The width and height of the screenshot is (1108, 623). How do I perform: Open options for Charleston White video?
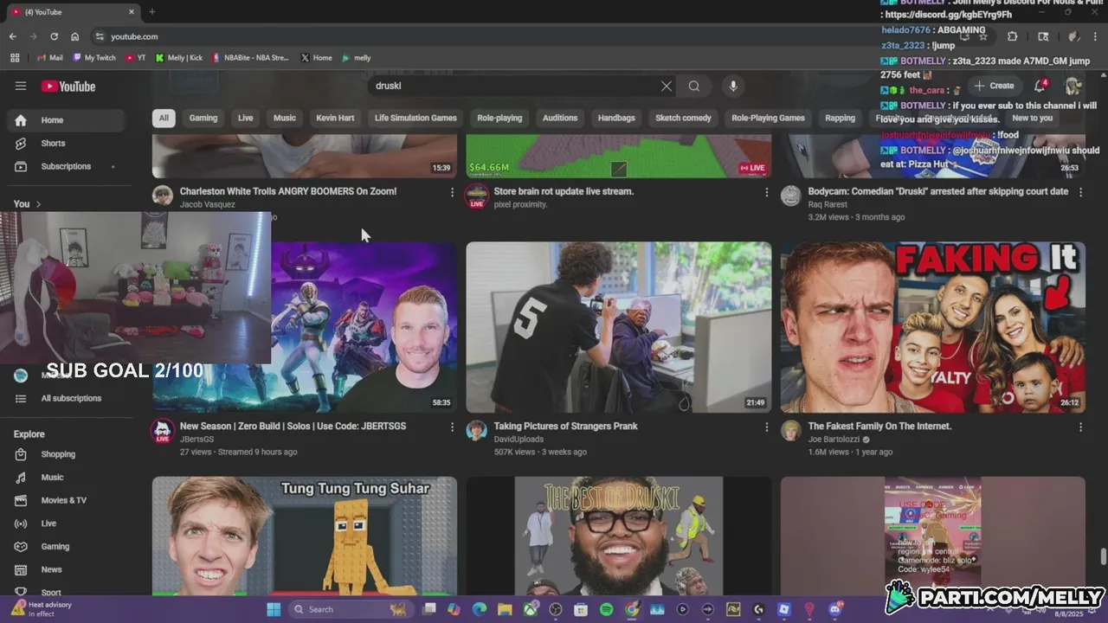452,192
